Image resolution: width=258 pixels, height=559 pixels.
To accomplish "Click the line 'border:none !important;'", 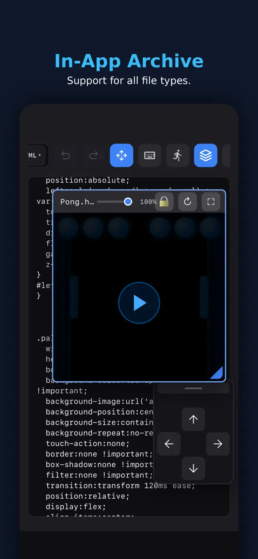I will [99, 454].
